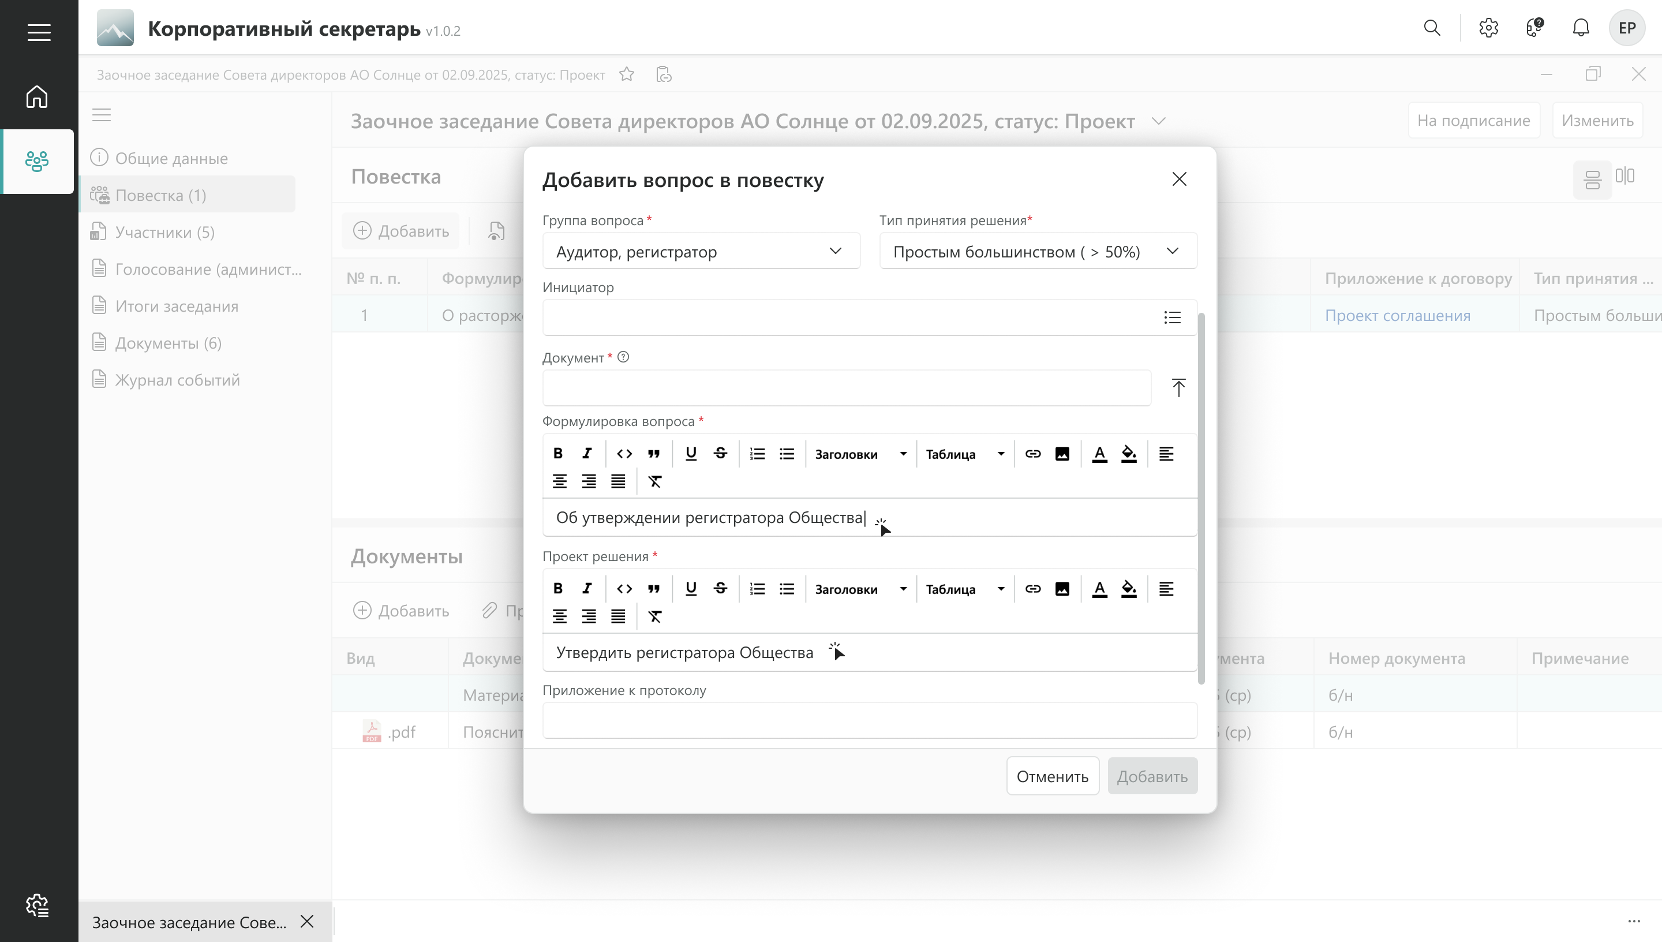This screenshot has height=942, width=1662.
Task: Open the Группа вопроса dropdown
Action: click(701, 252)
